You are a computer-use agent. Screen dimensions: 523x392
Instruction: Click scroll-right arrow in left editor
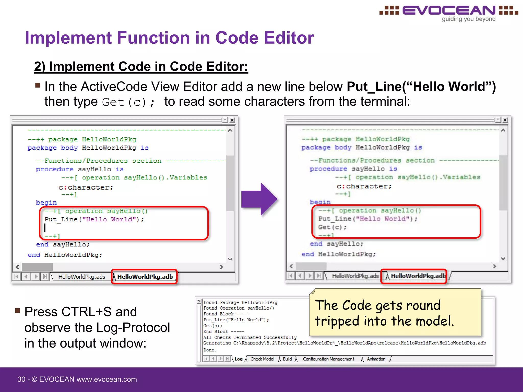pos(221,267)
